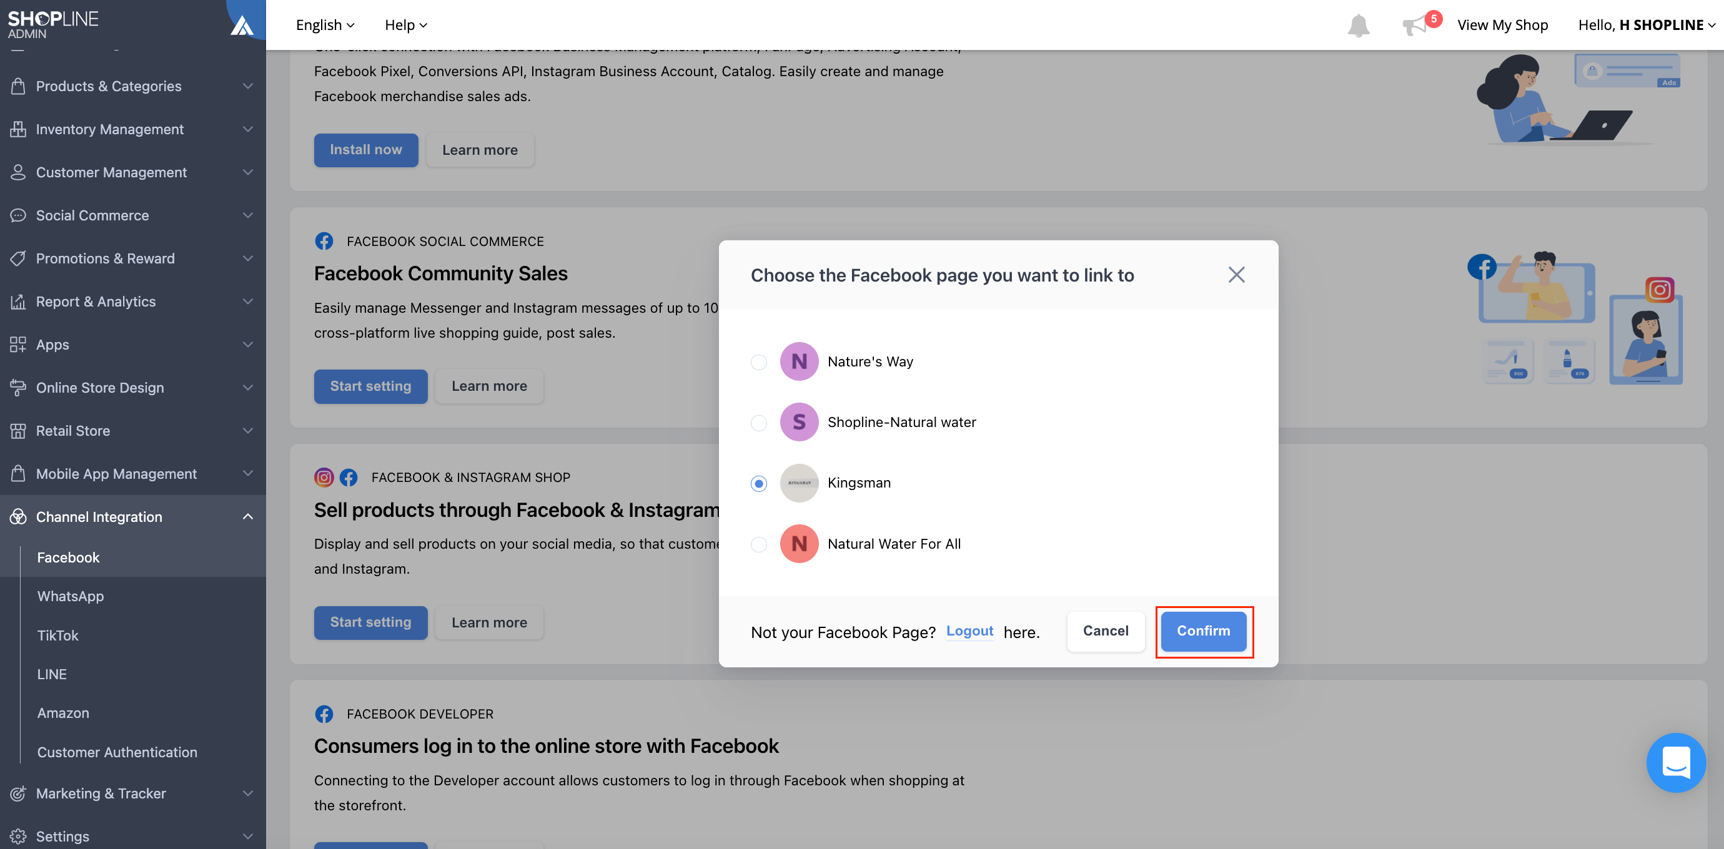Click the Customer Management person icon
Viewport: 1724px width, 849px height.
tap(18, 173)
